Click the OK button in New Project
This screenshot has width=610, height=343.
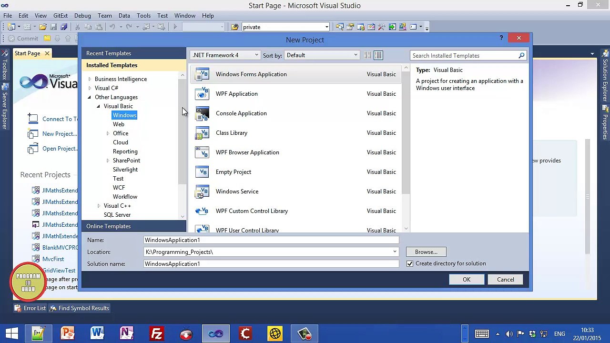(467, 280)
